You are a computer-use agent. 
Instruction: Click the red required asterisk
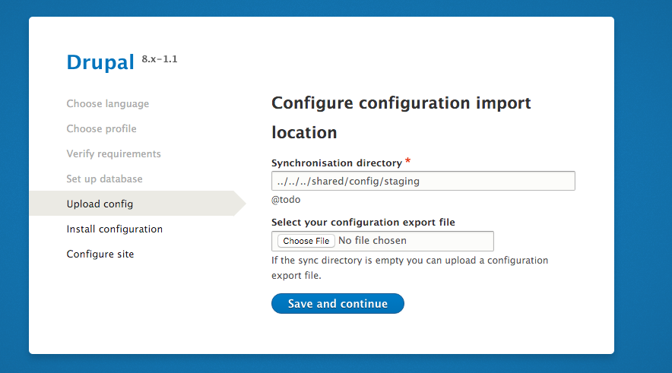[408, 161]
